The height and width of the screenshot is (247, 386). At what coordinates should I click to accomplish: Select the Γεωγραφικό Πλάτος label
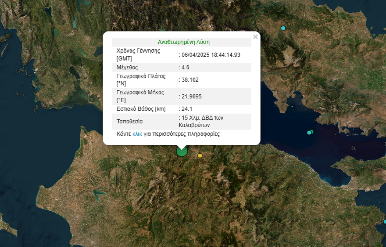pyautogui.click(x=141, y=76)
